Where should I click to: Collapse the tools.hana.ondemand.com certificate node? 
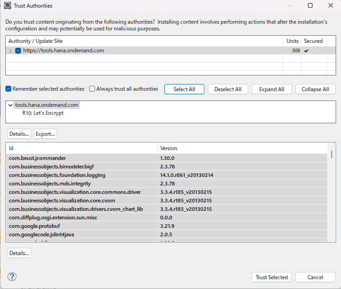[10, 105]
